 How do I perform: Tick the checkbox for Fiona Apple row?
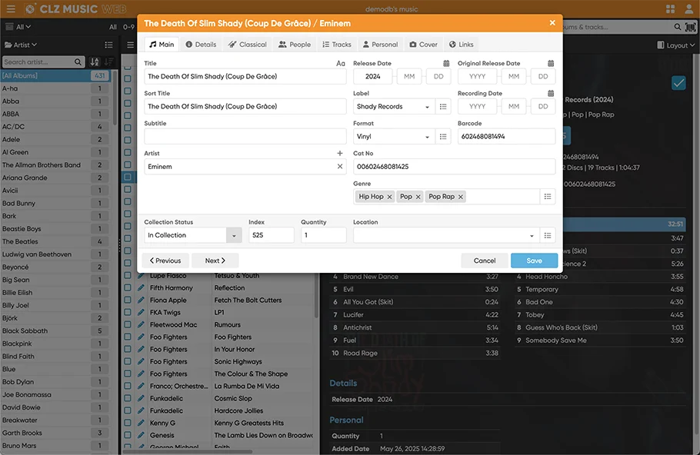coord(128,301)
